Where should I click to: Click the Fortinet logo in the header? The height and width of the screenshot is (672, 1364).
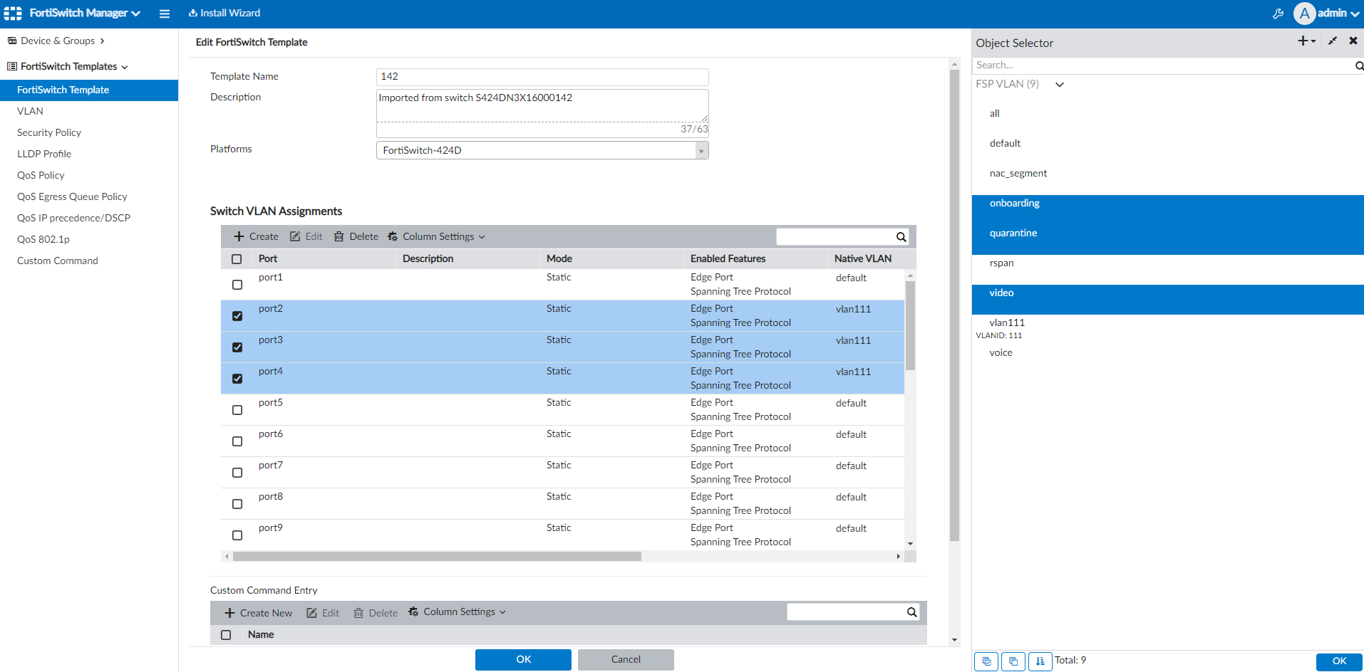13,14
